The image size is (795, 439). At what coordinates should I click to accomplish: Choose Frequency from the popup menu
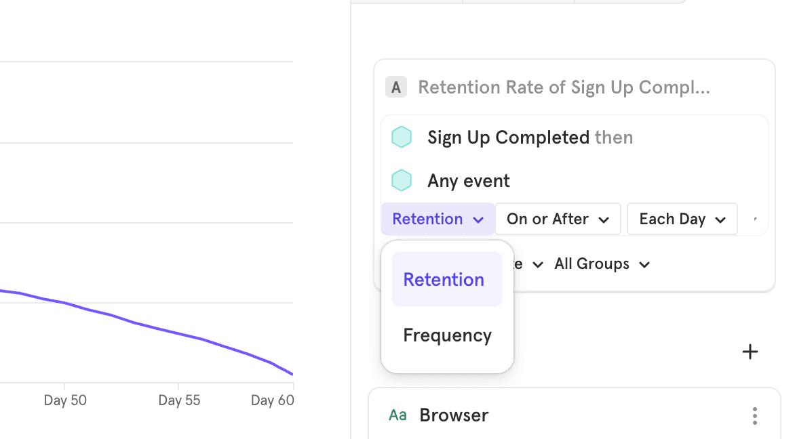pyautogui.click(x=447, y=335)
